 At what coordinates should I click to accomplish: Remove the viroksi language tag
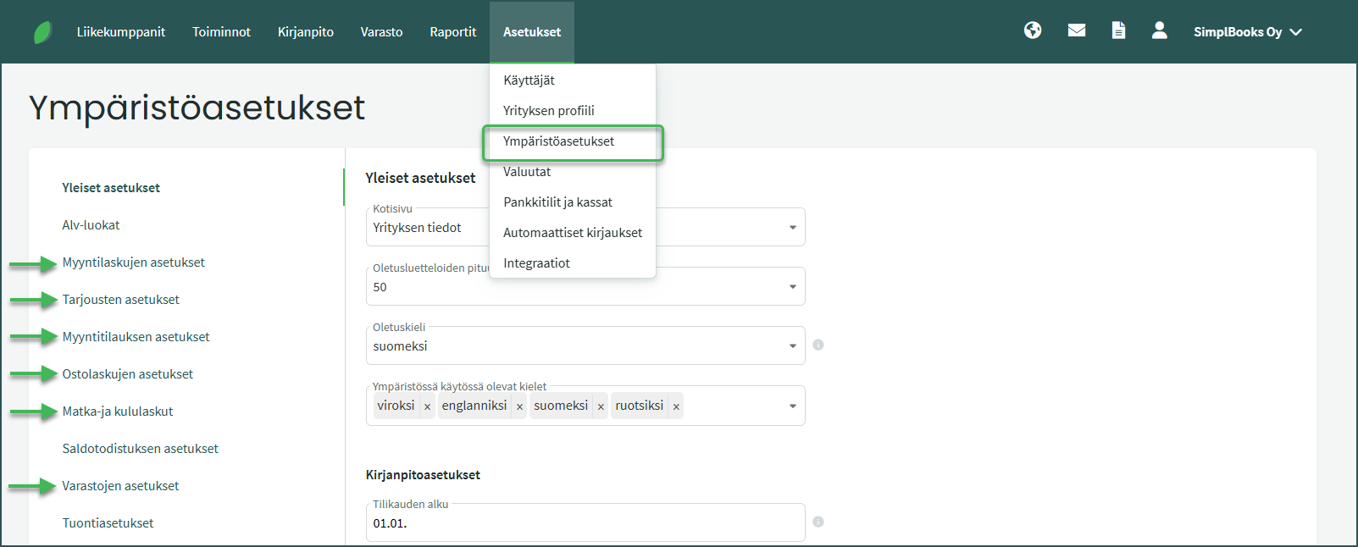427,406
